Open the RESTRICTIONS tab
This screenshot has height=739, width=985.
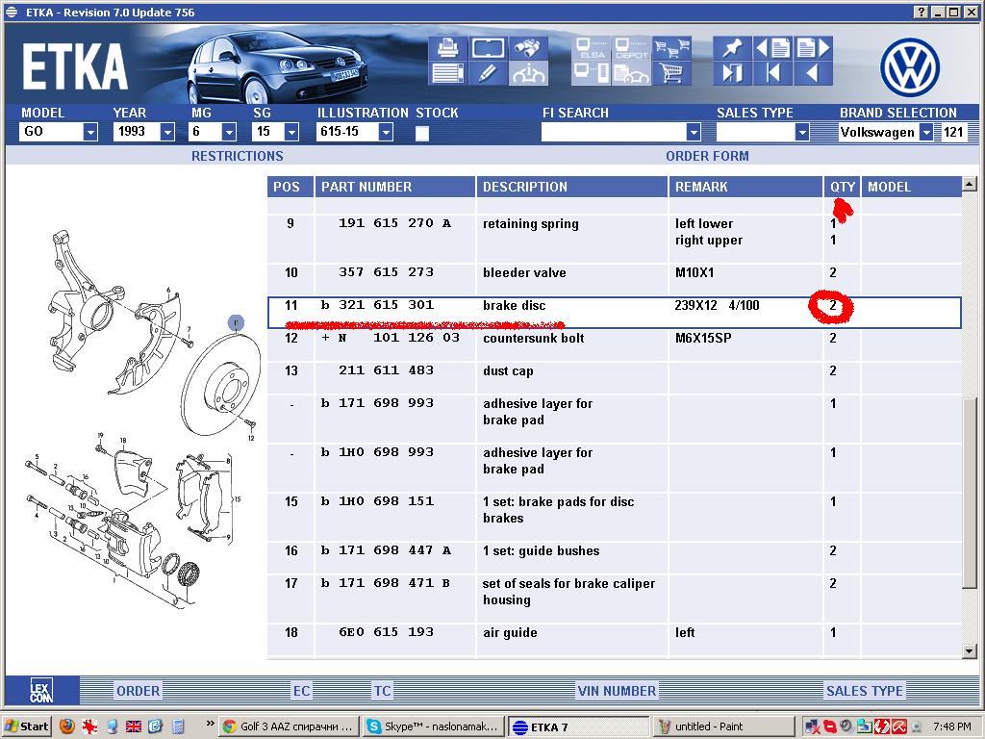click(x=237, y=156)
